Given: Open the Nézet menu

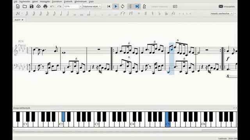Looking at the screenshot, I should [x=35, y=2].
